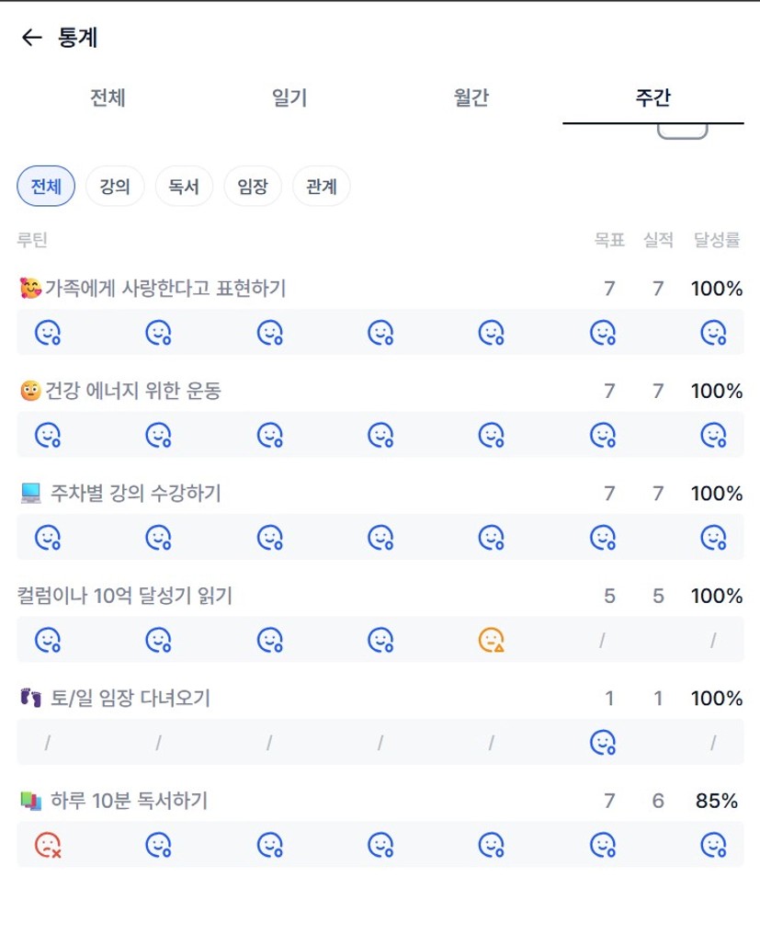Screen dimensions: 760x945
Task: Click first smiley under 컬럼이나 10억 달성기 읽기
Action: (48, 639)
